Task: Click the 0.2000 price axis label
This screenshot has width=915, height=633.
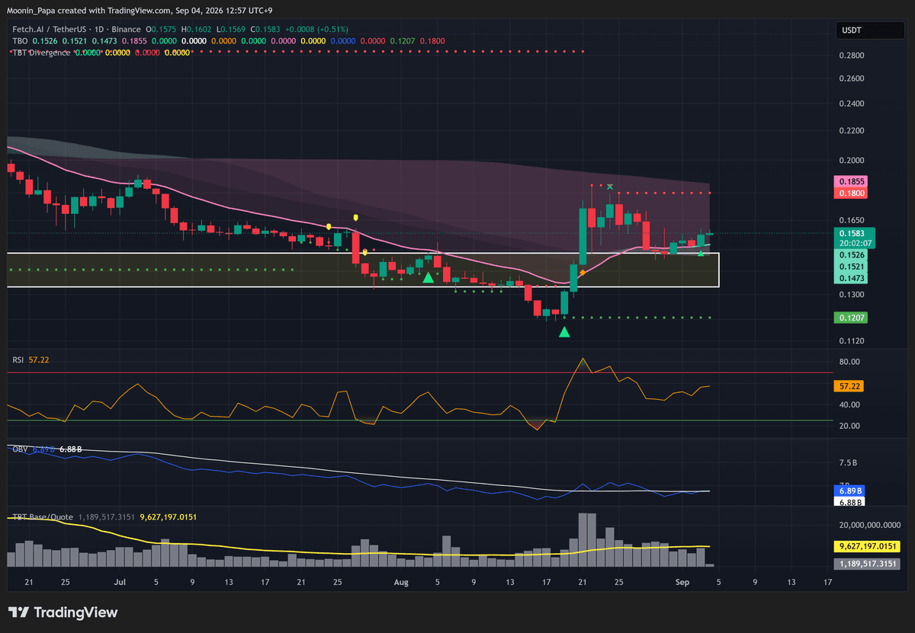Action: coord(851,160)
